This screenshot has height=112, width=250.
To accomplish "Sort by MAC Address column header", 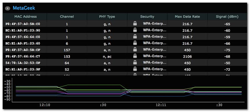I will (x=26, y=16).
